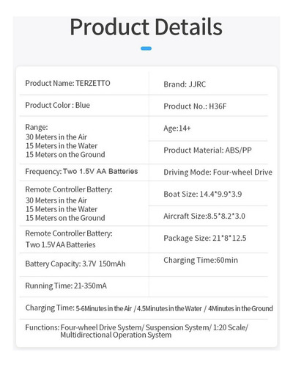This screenshot has height=367, width=293.
Task: Select the 5-6Minutes in the Air text
Action: [104, 308]
